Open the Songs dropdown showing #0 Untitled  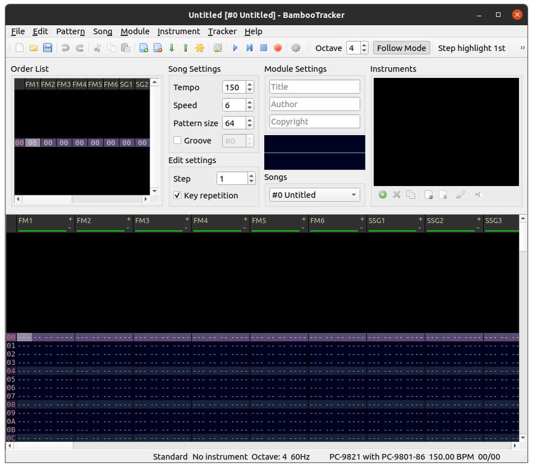click(315, 195)
